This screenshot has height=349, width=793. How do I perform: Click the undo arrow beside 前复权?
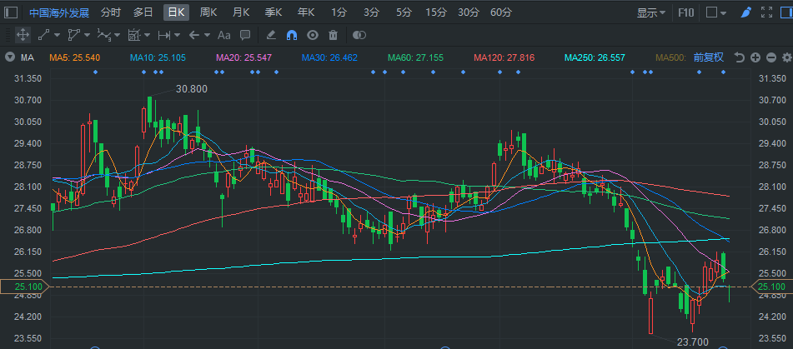coord(740,57)
